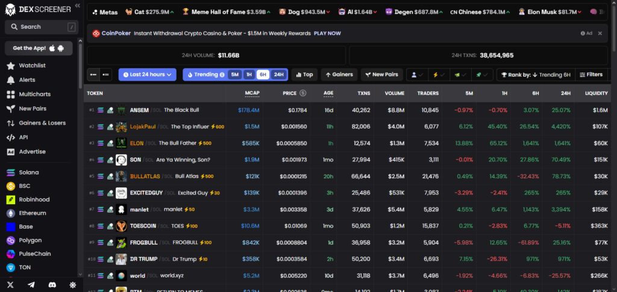The image size is (617, 292).
Task: Select the 5M trending period
Action: 234,74
